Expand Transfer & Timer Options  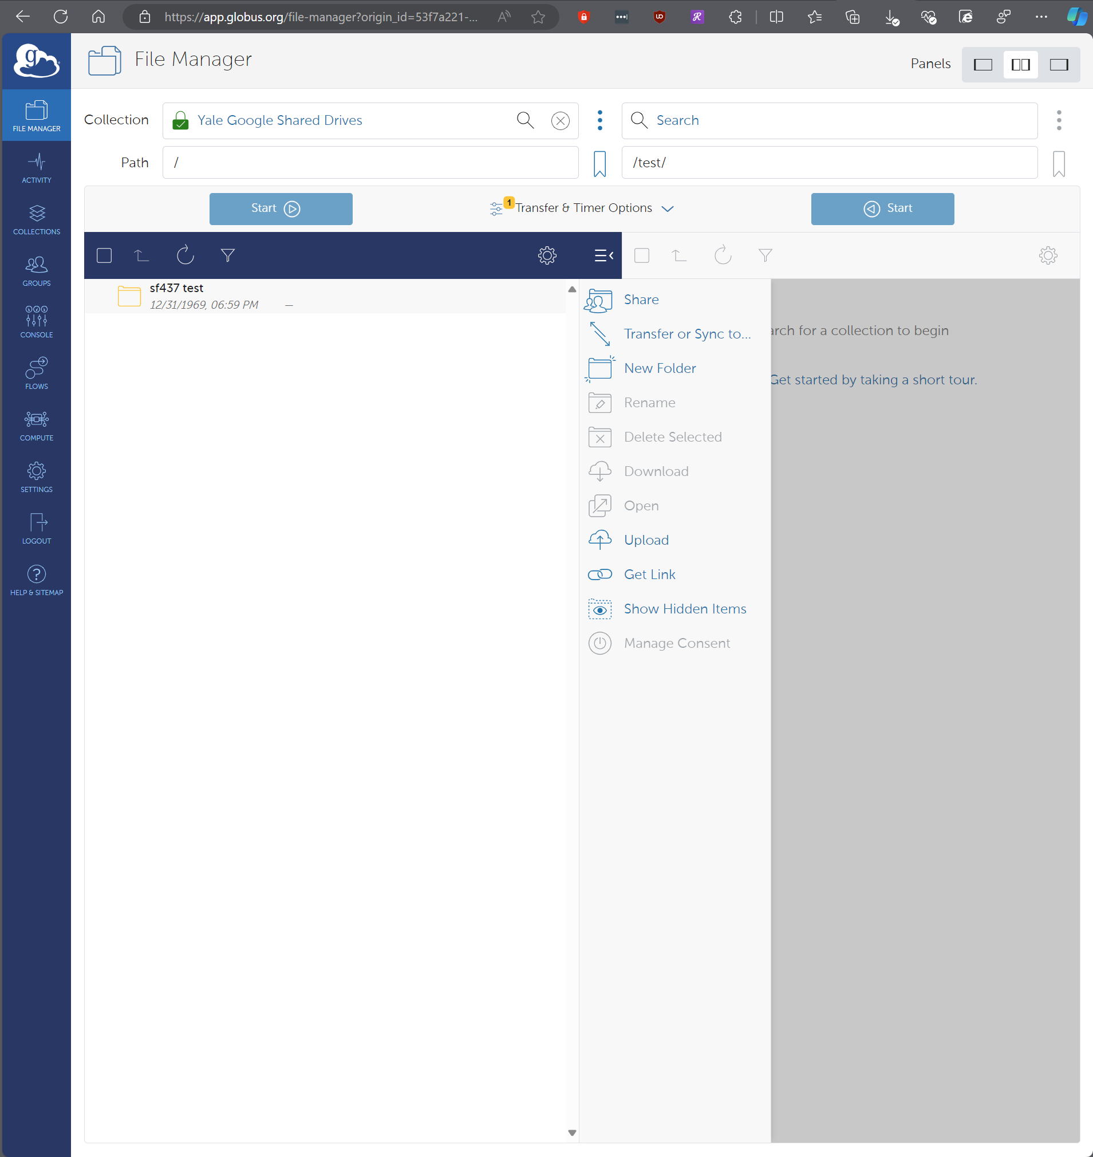pos(583,208)
